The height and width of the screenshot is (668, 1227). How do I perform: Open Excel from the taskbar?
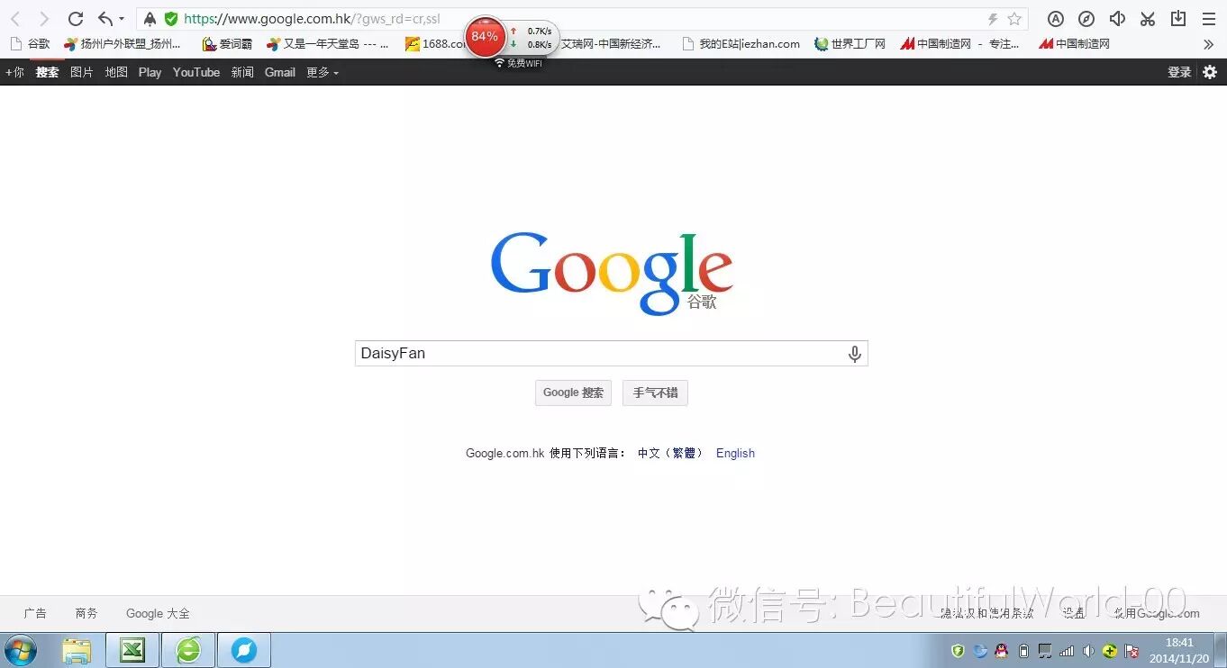pyautogui.click(x=132, y=650)
